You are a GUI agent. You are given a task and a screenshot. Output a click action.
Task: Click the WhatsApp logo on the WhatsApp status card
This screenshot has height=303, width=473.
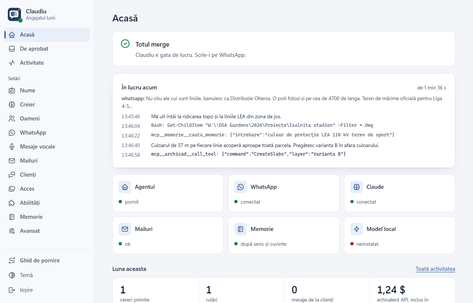[241, 187]
